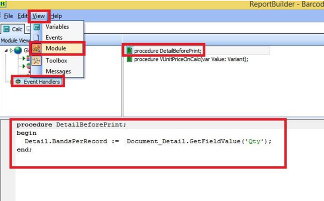Click the globe icon in module tree
The height and width of the screenshot is (201, 324).
(18, 50)
